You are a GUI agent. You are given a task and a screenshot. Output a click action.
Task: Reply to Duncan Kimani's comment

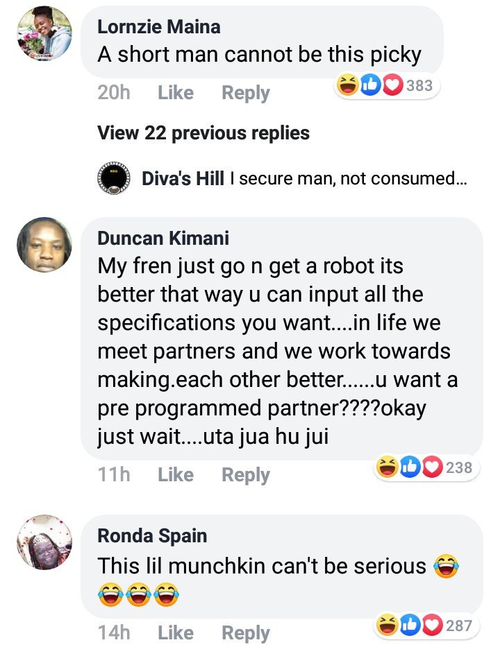(246, 475)
